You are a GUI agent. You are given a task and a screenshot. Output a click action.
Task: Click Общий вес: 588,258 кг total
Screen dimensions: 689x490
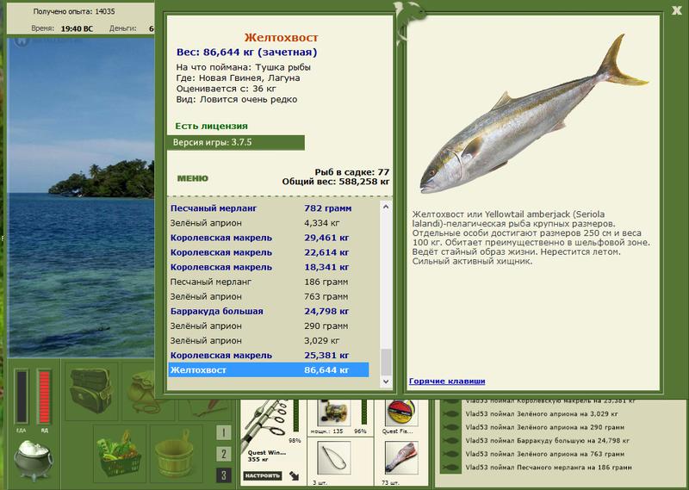pyautogui.click(x=336, y=182)
